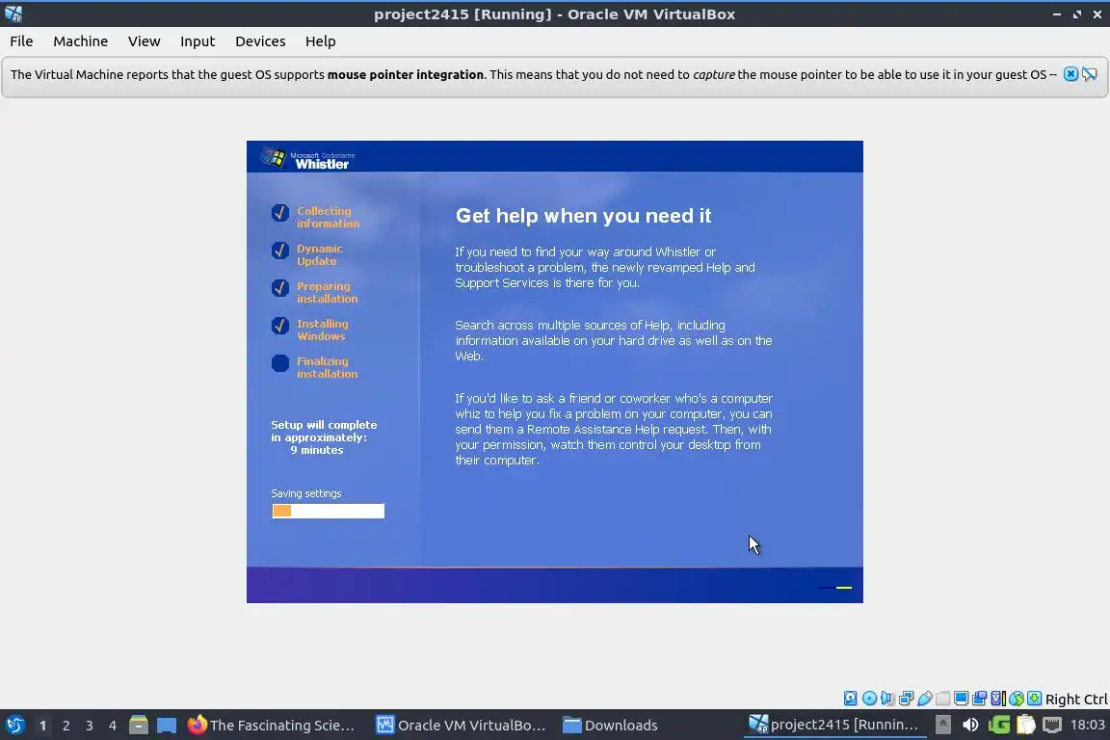Image resolution: width=1110 pixels, height=740 pixels.
Task: Switch to the Downloads folder window
Action: (x=610, y=726)
